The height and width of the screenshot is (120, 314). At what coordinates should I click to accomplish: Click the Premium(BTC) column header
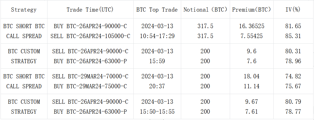pyautogui.click(x=251, y=10)
